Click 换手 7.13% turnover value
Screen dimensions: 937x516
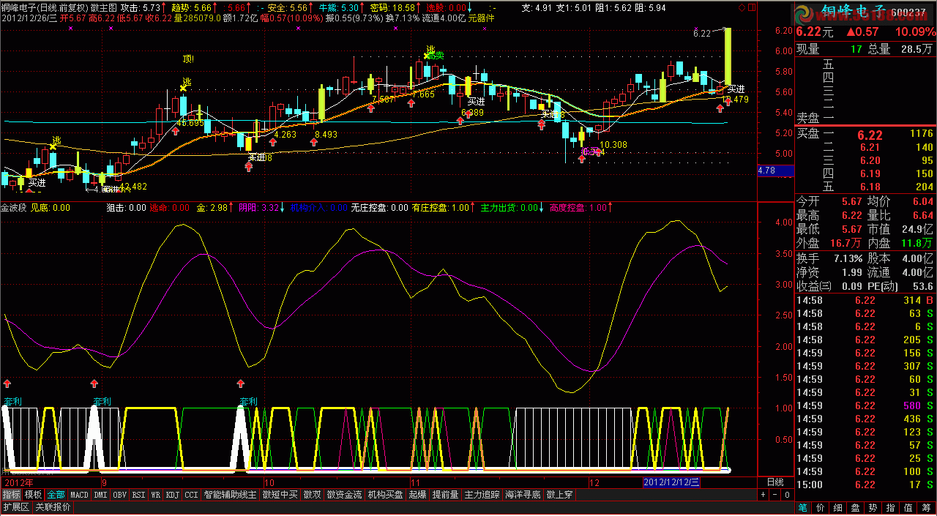(848, 258)
